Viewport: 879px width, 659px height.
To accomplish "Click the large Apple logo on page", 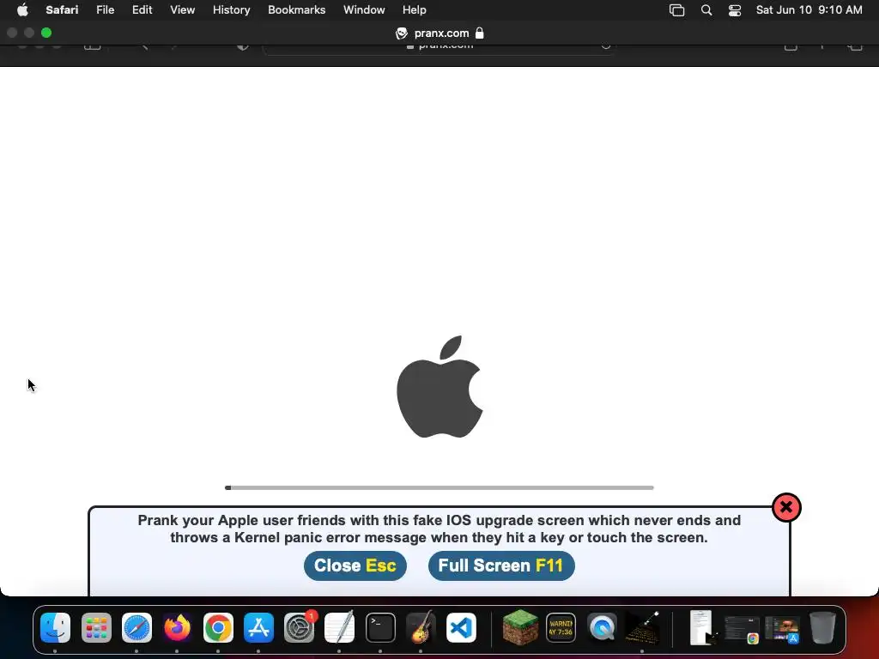I will pyautogui.click(x=439, y=387).
